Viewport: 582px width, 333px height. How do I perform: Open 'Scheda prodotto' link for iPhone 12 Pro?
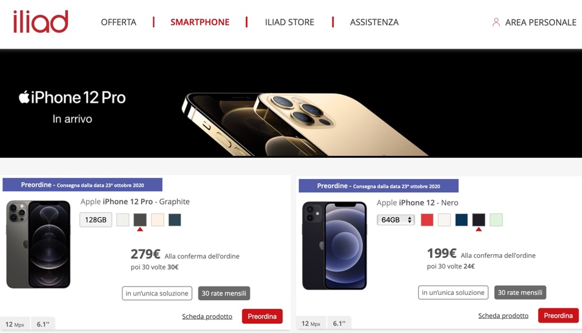207,317
